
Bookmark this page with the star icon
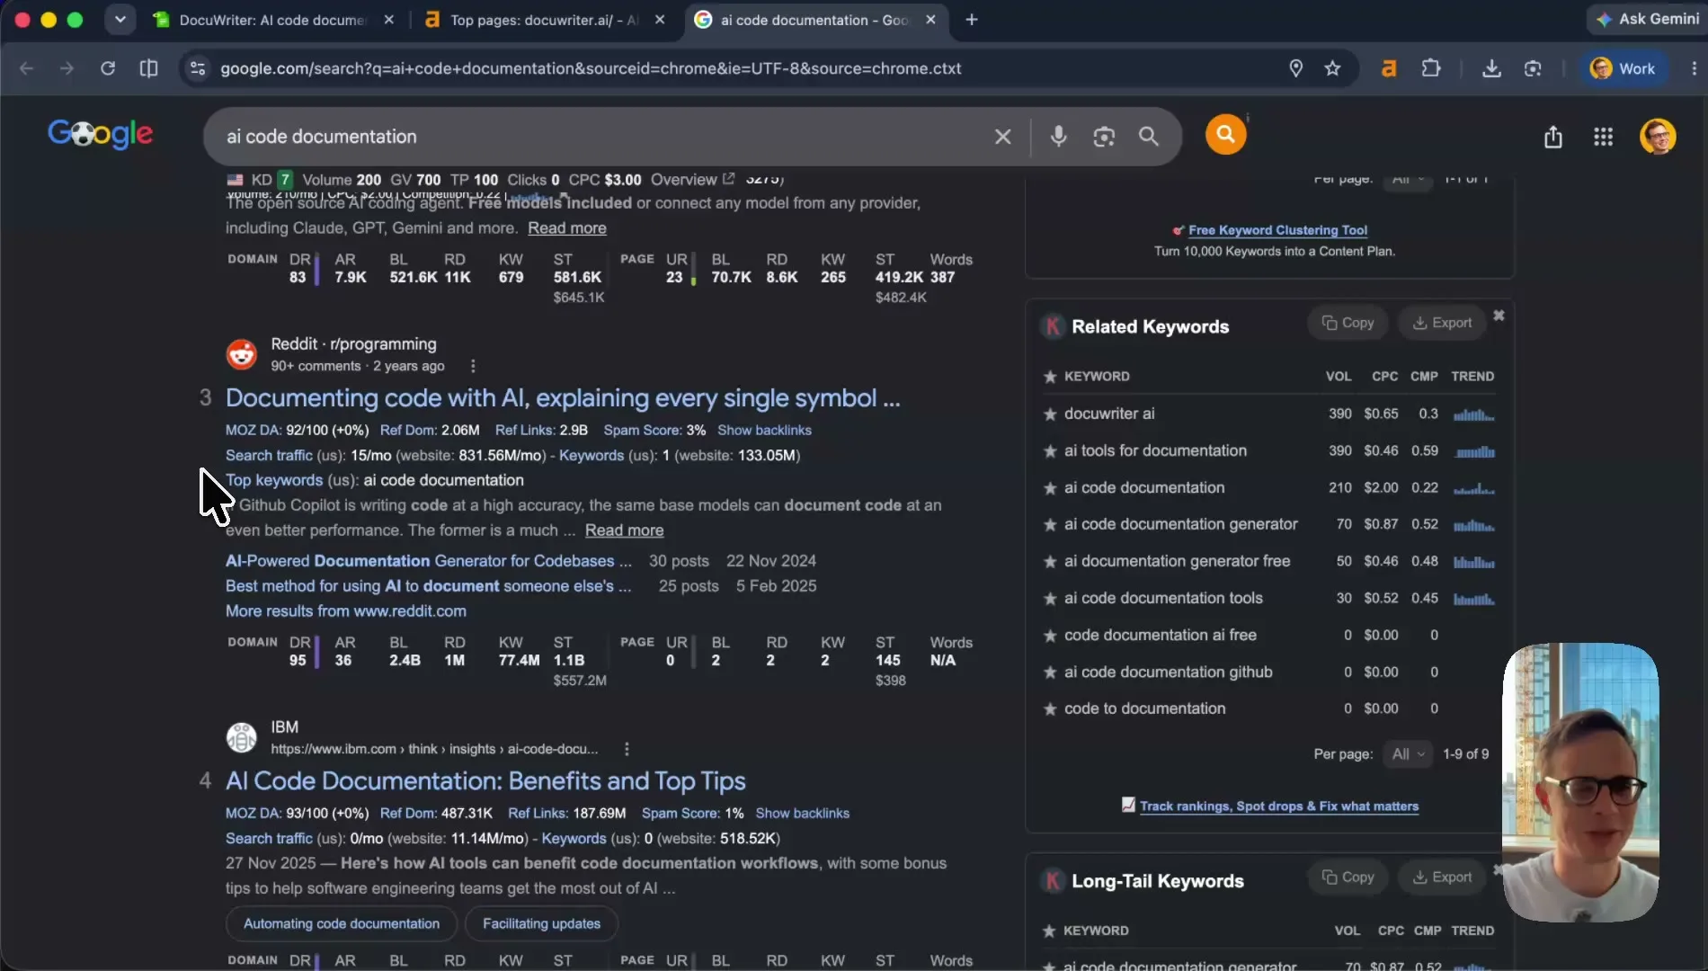[1332, 68]
